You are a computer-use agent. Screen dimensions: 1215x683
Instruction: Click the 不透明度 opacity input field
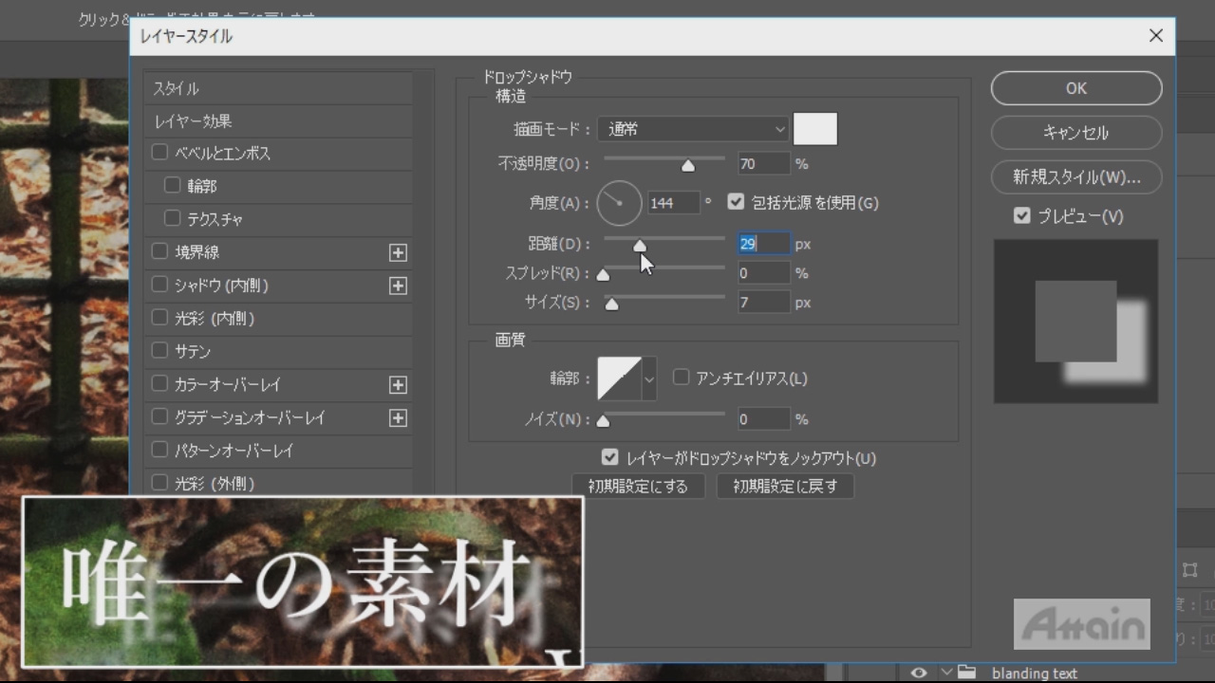[763, 164]
